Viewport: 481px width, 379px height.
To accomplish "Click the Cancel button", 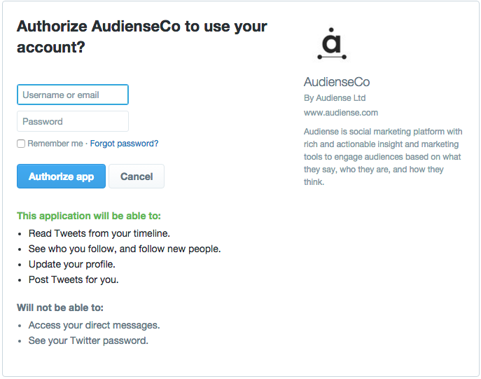I will click(137, 176).
